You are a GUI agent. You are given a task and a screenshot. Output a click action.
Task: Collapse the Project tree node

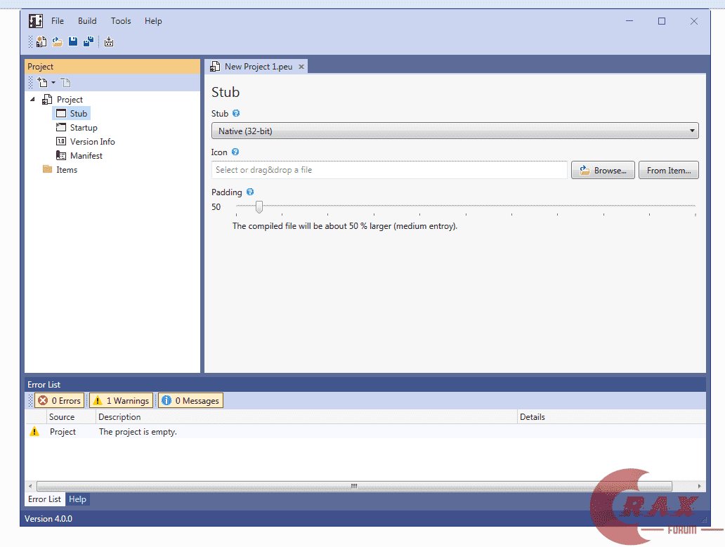click(x=32, y=99)
